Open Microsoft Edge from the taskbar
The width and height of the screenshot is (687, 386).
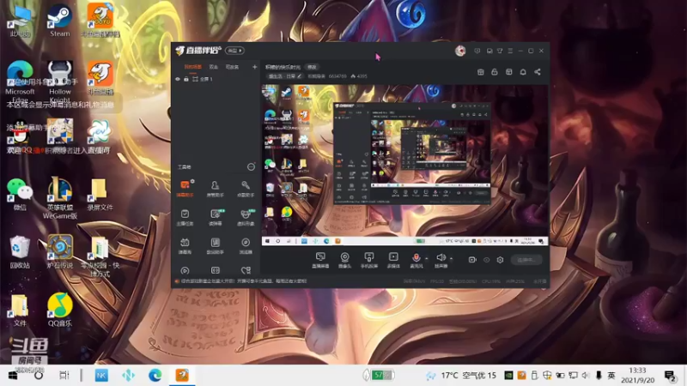[155, 376]
